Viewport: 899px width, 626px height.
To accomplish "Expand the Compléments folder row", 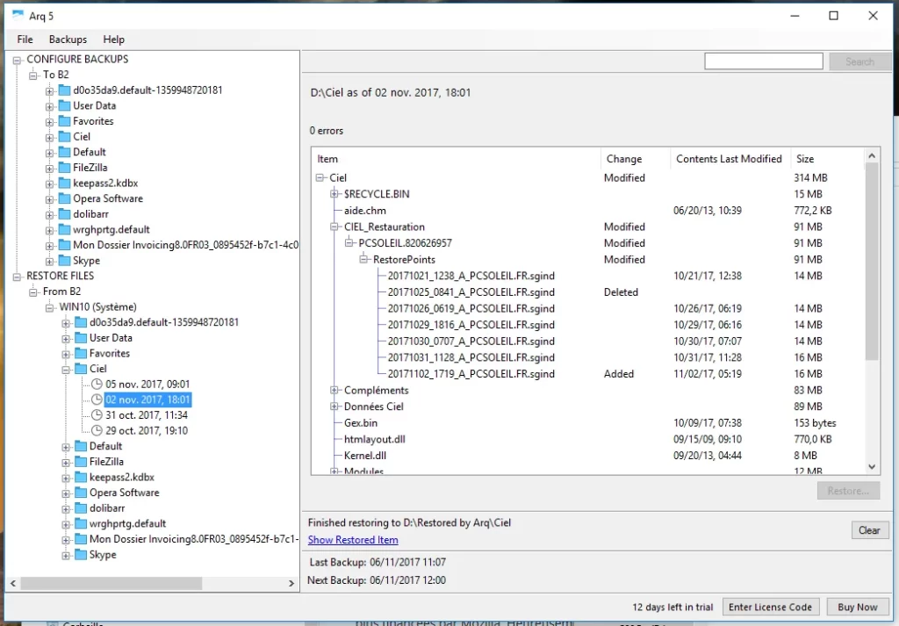I will (x=334, y=390).
